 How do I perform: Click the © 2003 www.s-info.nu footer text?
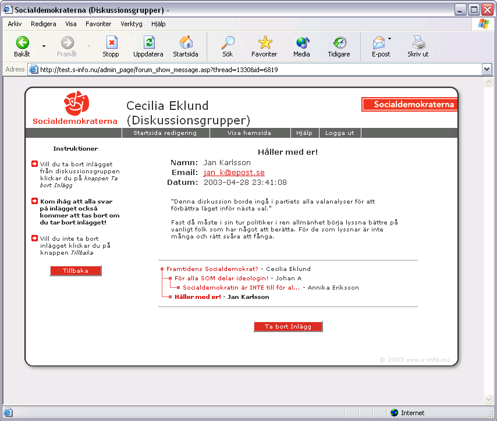pos(414,360)
